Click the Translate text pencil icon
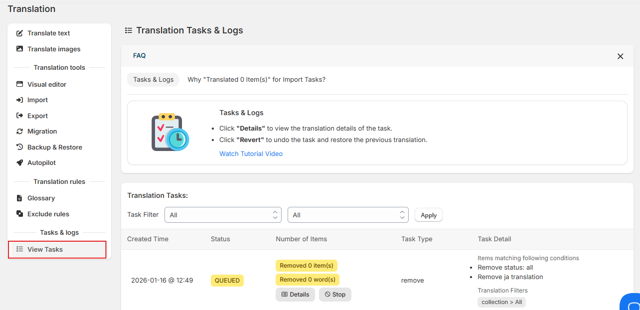The height and width of the screenshot is (310, 640). tap(20, 33)
